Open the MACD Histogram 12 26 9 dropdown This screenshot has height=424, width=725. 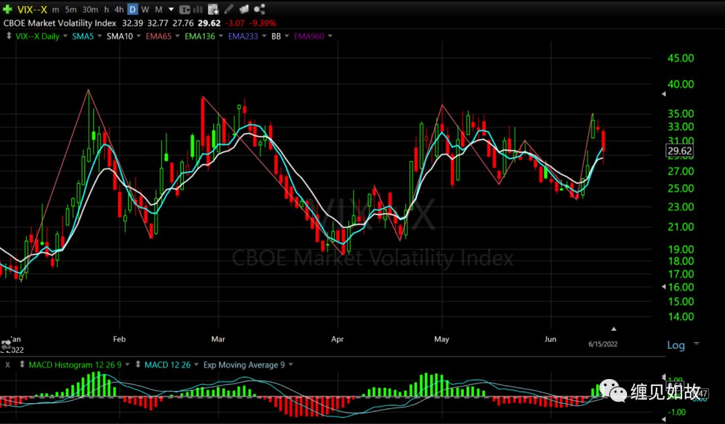point(127,364)
